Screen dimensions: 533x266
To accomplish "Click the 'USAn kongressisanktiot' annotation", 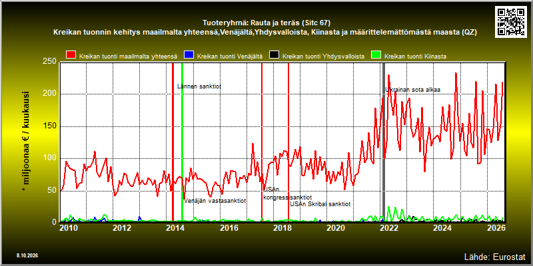I will click(288, 194).
